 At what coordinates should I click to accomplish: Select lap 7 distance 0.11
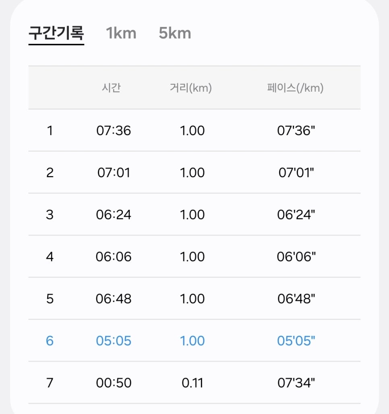192,383
